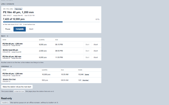Click the 08:55 AM due time
169x105 pixels.
pos(65,80)
